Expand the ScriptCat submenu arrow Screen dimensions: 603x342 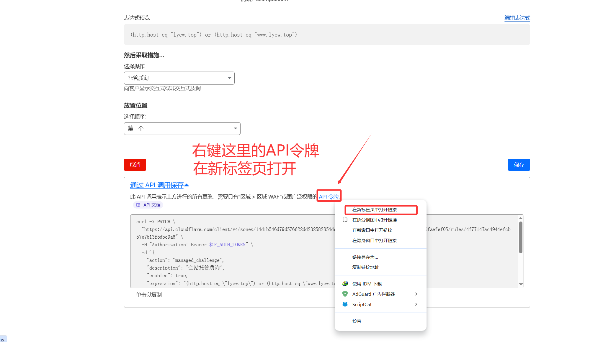point(416,304)
